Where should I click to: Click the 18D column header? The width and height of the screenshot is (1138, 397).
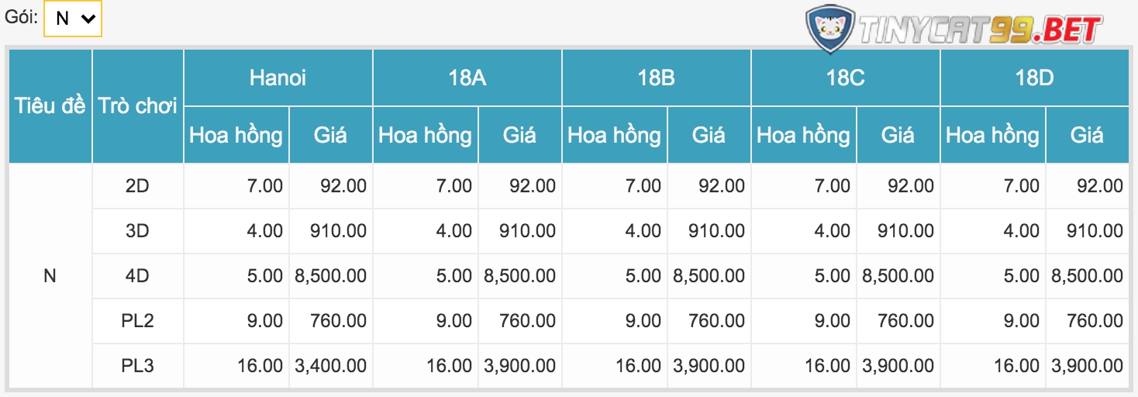[1034, 78]
